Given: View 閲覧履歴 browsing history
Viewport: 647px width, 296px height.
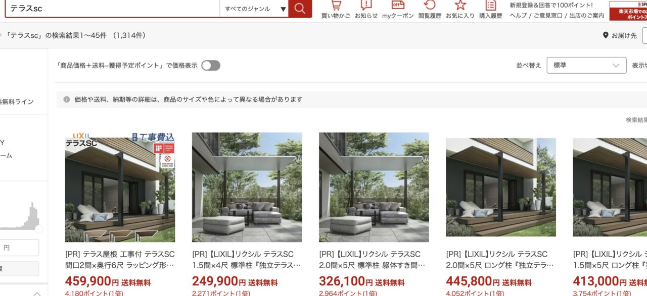Looking at the screenshot, I should 430,10.
